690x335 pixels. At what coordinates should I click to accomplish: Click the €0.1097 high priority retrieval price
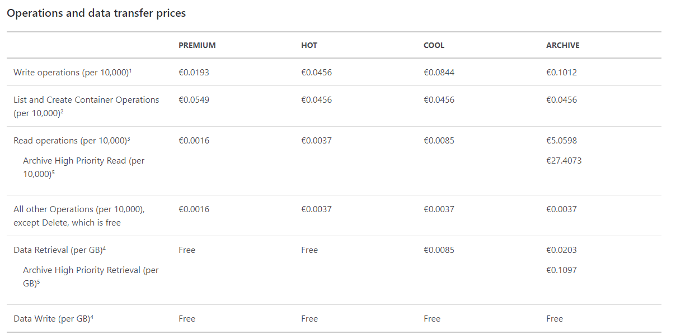pyautogui.click(x=561, y=270)
